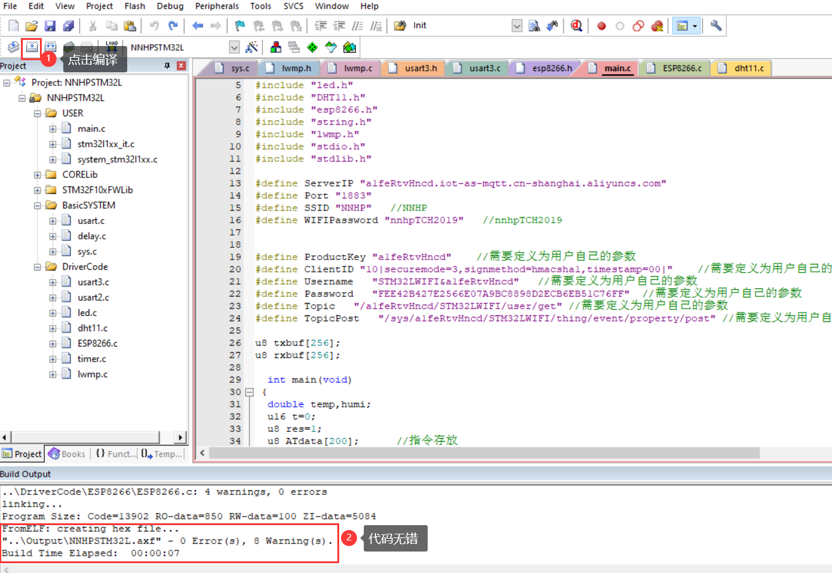
Task: Open Options for Target (magic wand icon)
Action: pyautogui.click(x=251, y=47)
